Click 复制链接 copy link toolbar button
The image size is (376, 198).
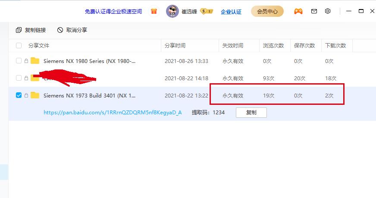tap(31, 30)
